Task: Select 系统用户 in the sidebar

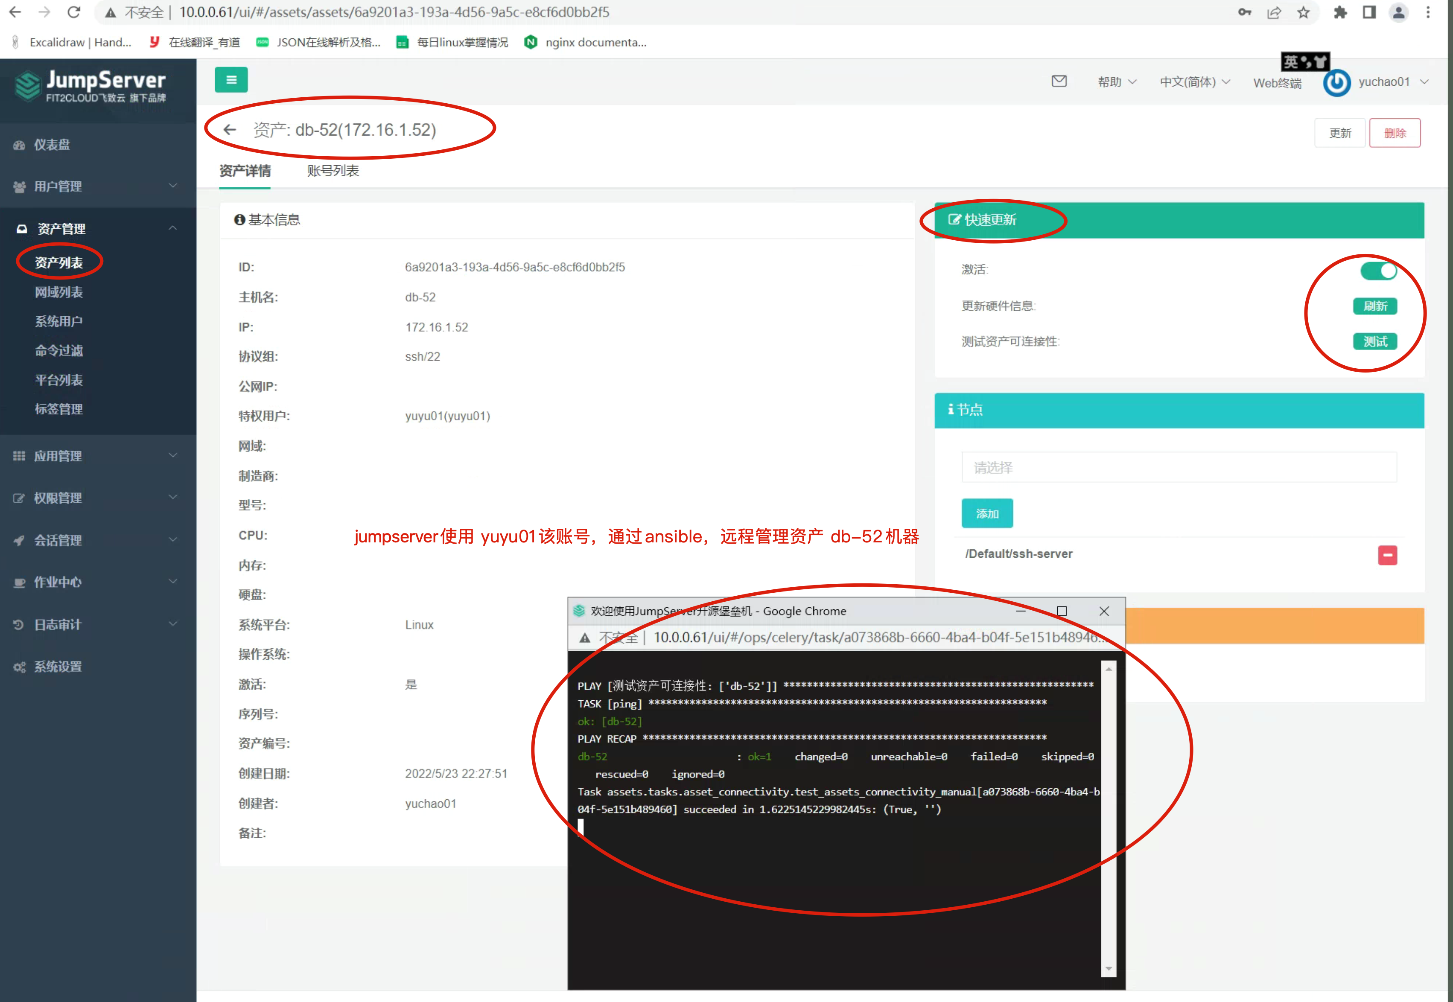Action: [59, 321]
